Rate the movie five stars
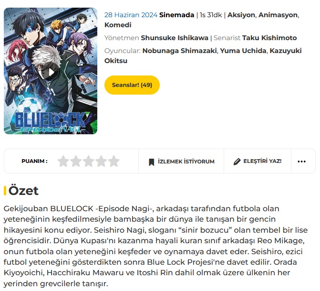The width and height of the screenshot is (320, 291). (114, 161)
